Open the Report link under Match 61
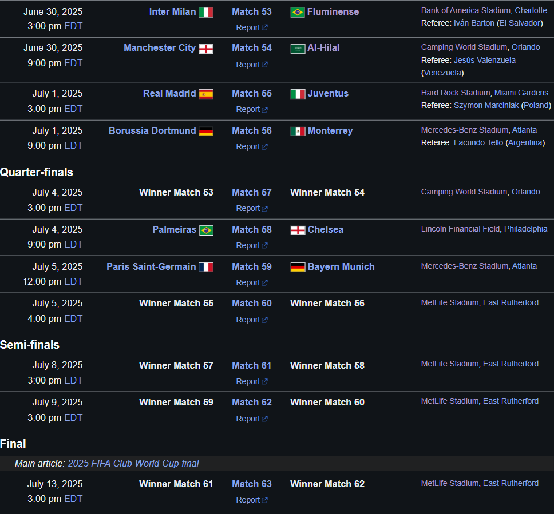Viewport: 554px width, 514px height. pos(252,381)
